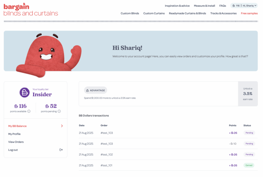Select My Profile in account sidebar
263x177 pixels.
click(x=14, y=134)
